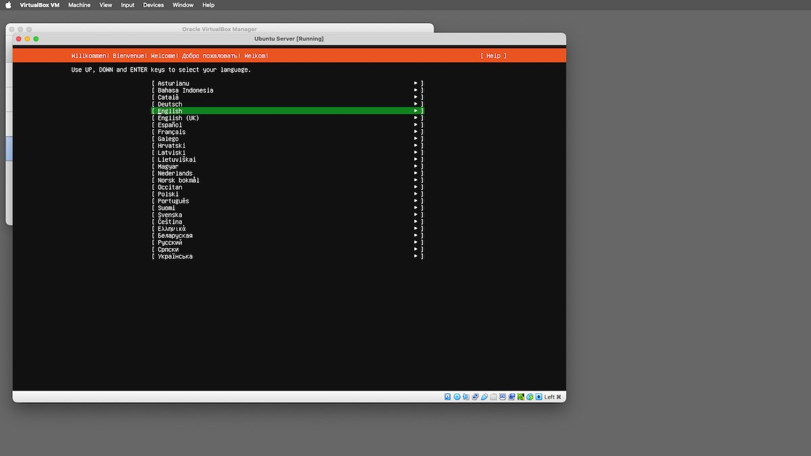
Task: Click the network adapters status icon
Action: point(475,397)
